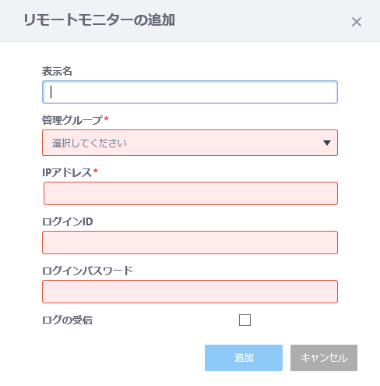Click the red asterisk beside 管理グループ
380x386 pixels.
point(106,119)
